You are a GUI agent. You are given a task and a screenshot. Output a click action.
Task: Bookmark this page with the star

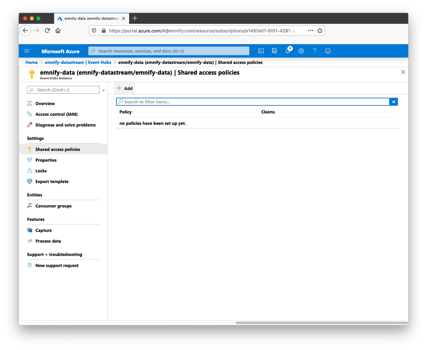[320, 30]
